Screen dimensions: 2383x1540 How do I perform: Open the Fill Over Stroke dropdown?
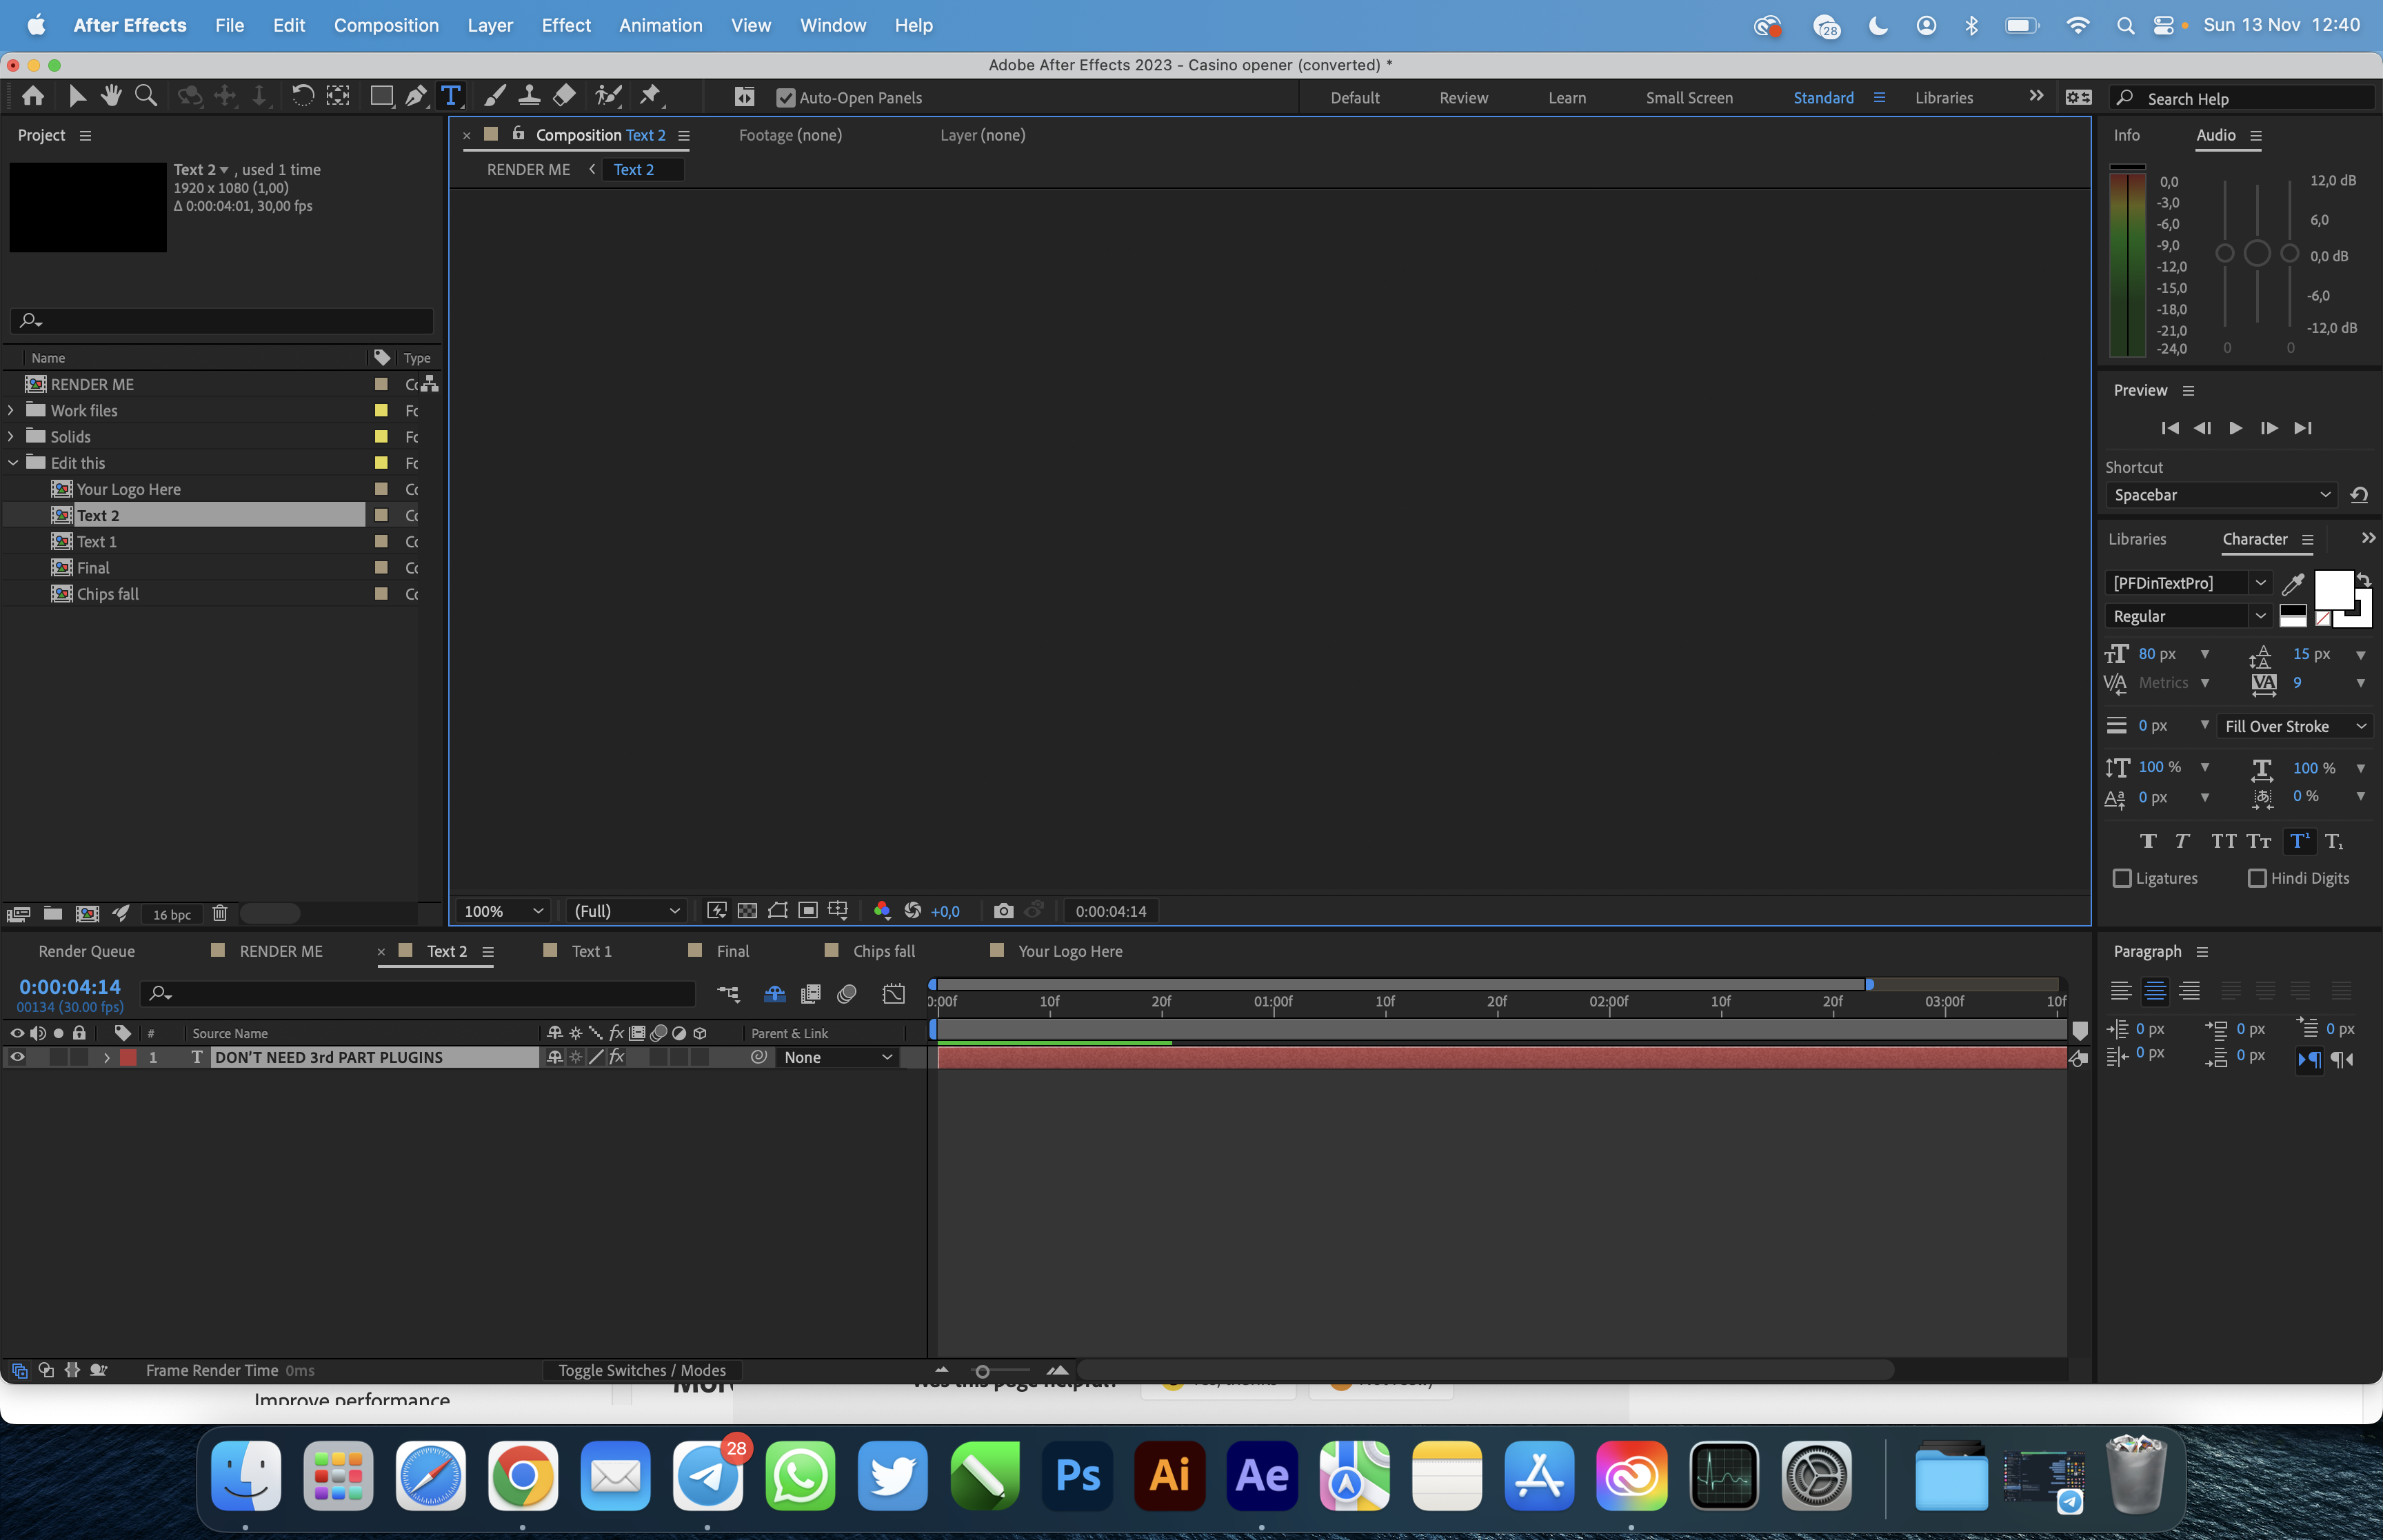[x=2295, y=726]
